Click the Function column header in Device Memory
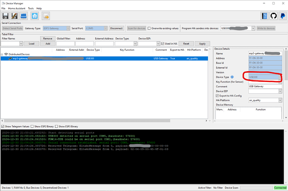Image resolution: width=288 pixels, height=191 pixels. coord(260,109)
